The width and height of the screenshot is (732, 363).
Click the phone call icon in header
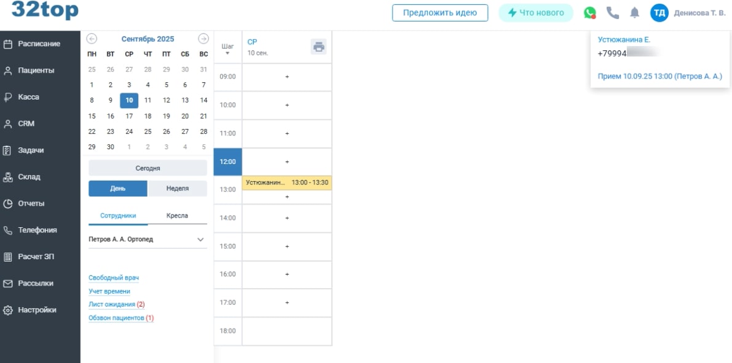[x=612, y=13]
